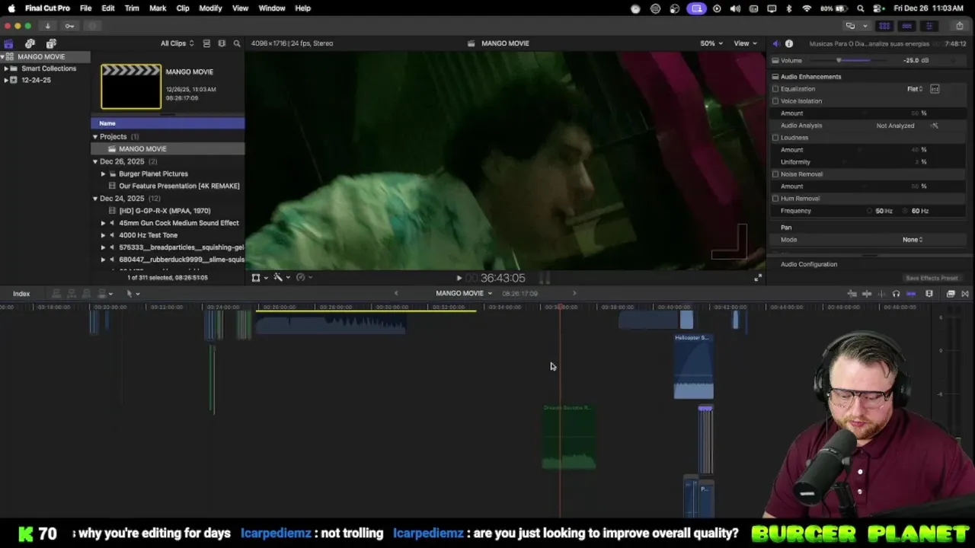Viewport: 975px width, 548px height.
Task: Open the All Clips filter dropdown
Action: 177,43
